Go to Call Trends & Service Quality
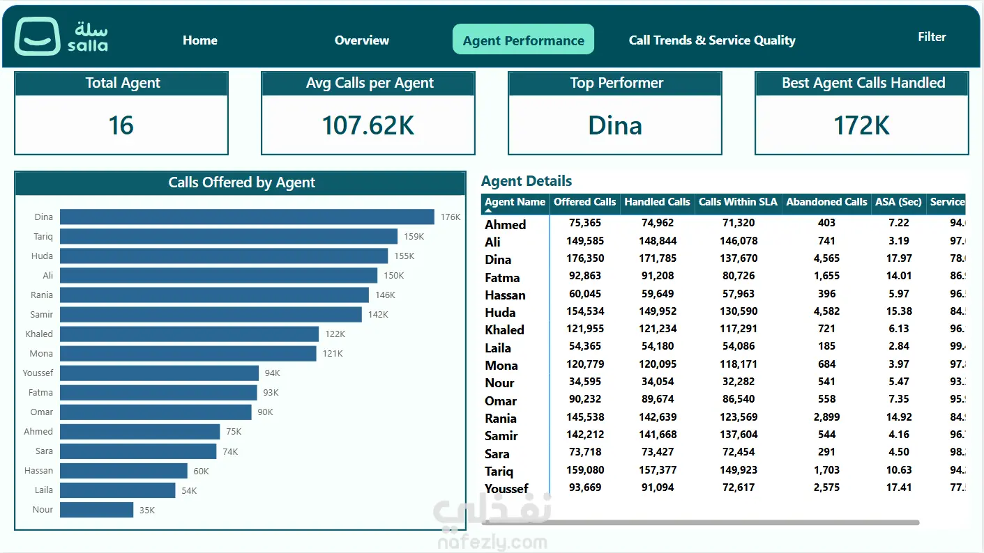The height and width of the screenshot is (553, 984). (712, 40)
